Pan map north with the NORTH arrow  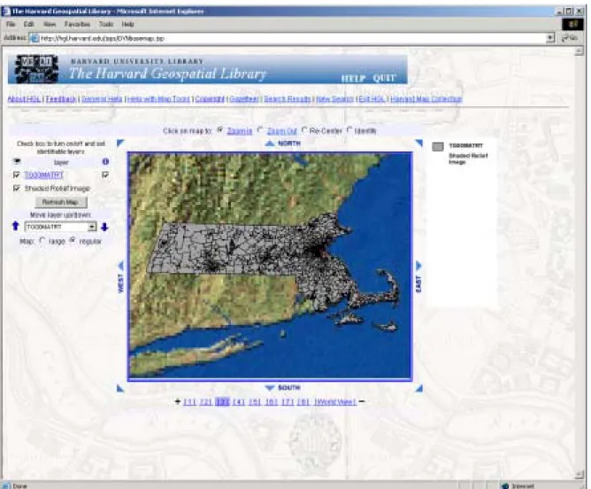[270, 144]
